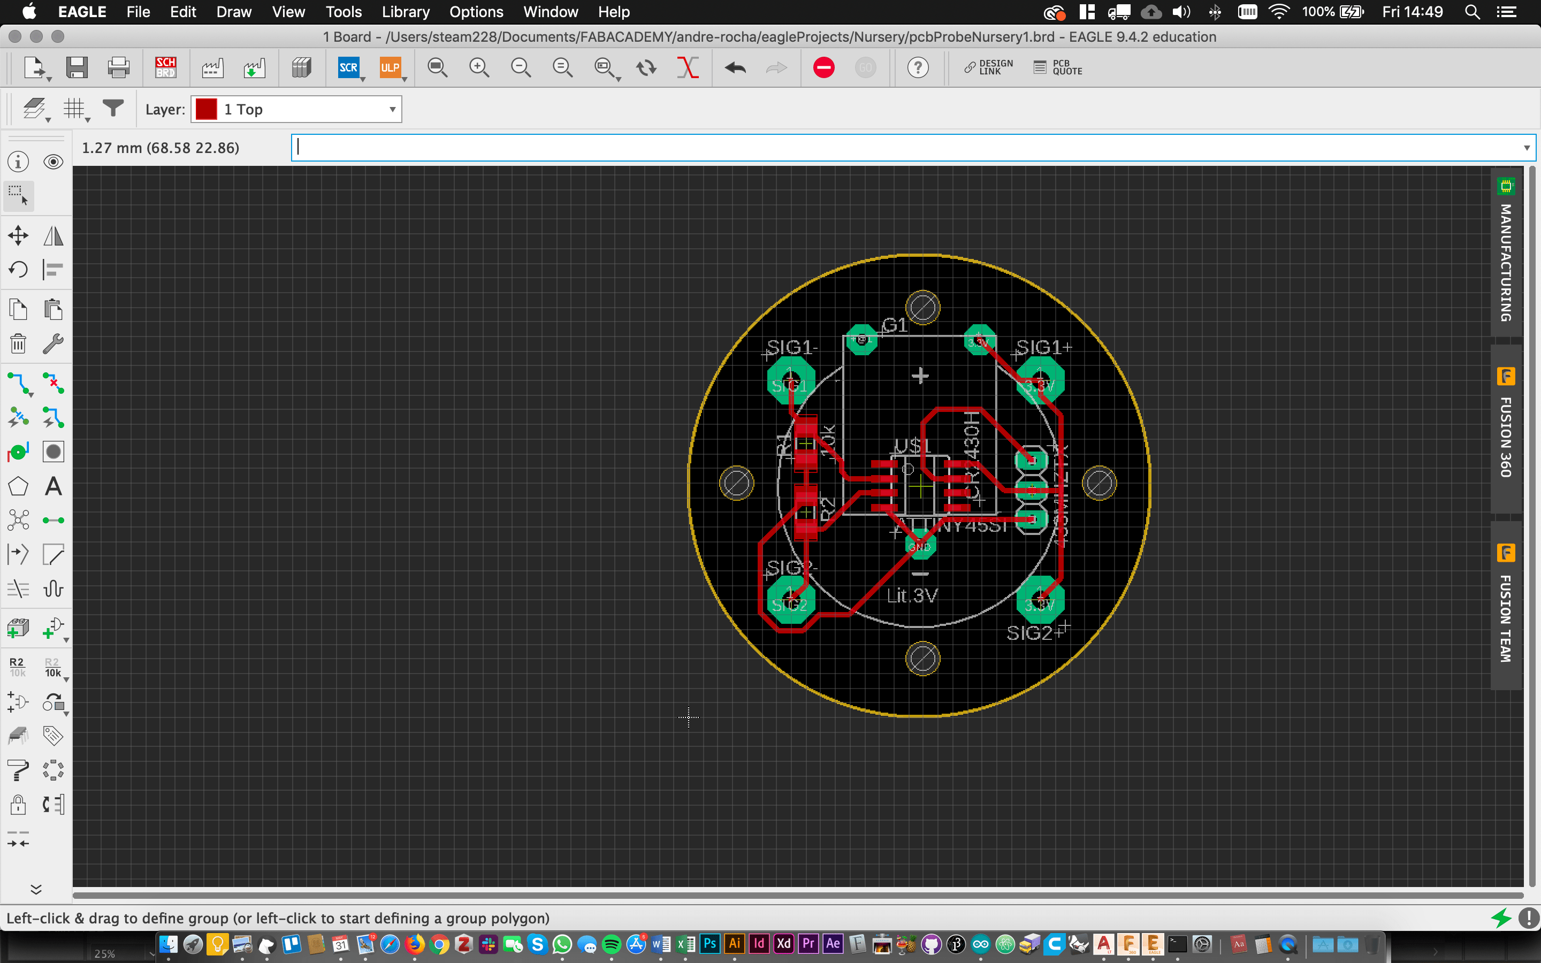The width and height of the screenshot is (1541, 963).
Task: Select the Polygon tool
Action: click(x=18, y=487)
